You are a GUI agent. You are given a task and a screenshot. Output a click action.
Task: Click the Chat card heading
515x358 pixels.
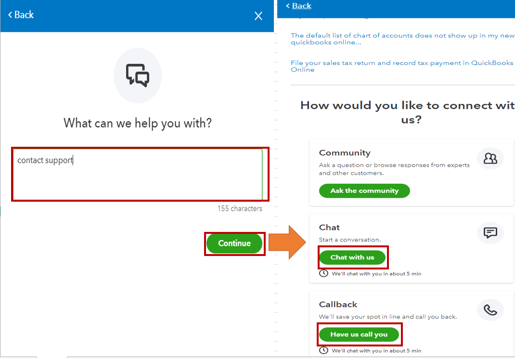(329, 228)
